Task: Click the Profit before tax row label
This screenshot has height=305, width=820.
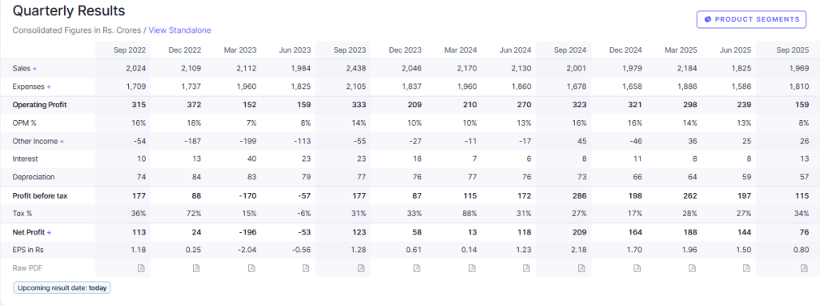Action: tap(40, 195)
